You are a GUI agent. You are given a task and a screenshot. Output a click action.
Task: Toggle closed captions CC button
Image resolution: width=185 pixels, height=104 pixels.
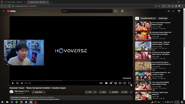point(106,83)
